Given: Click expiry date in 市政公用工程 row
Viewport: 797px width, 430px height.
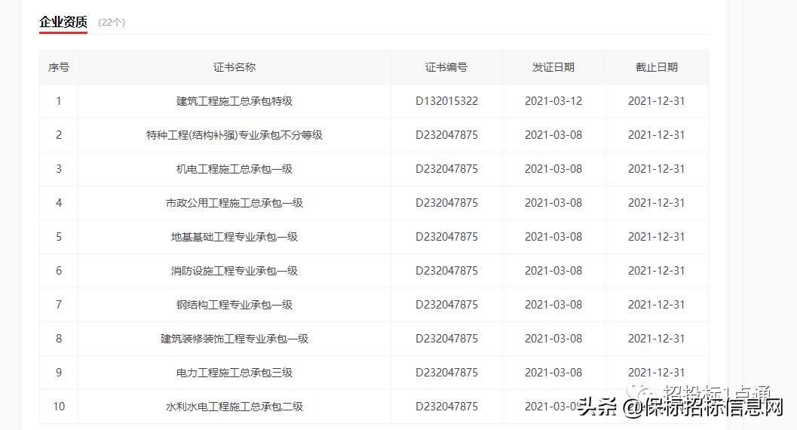Looking at the screenshot, I should click(656, 203).
